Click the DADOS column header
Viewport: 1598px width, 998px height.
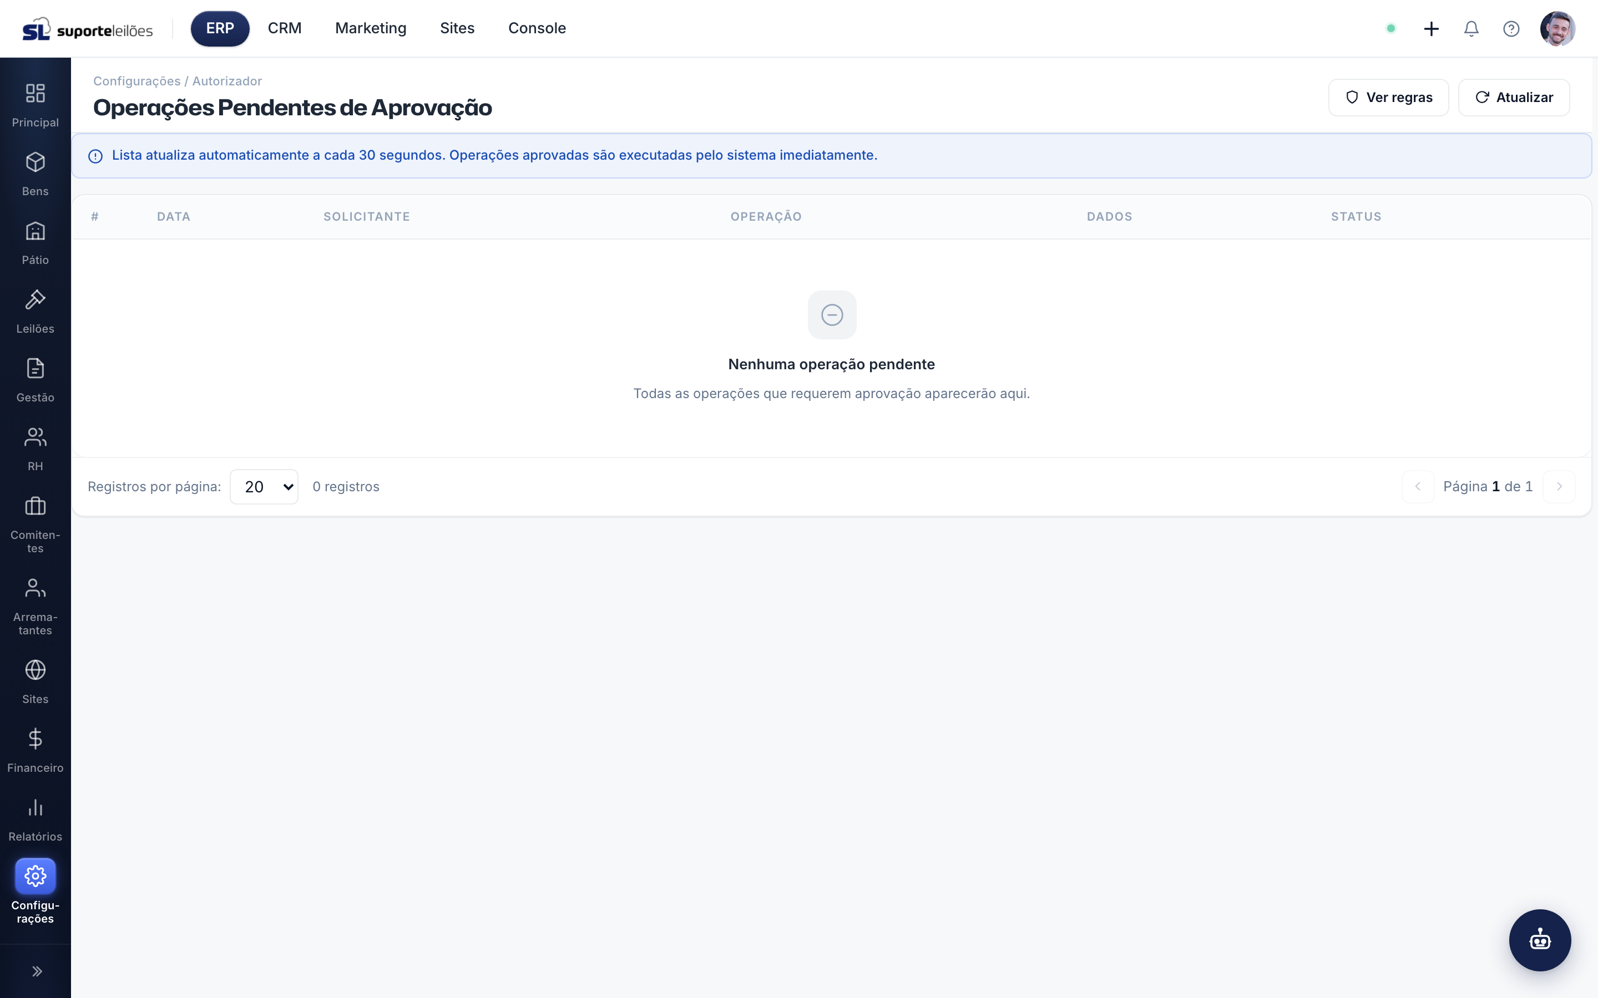tap(1109, 216)
